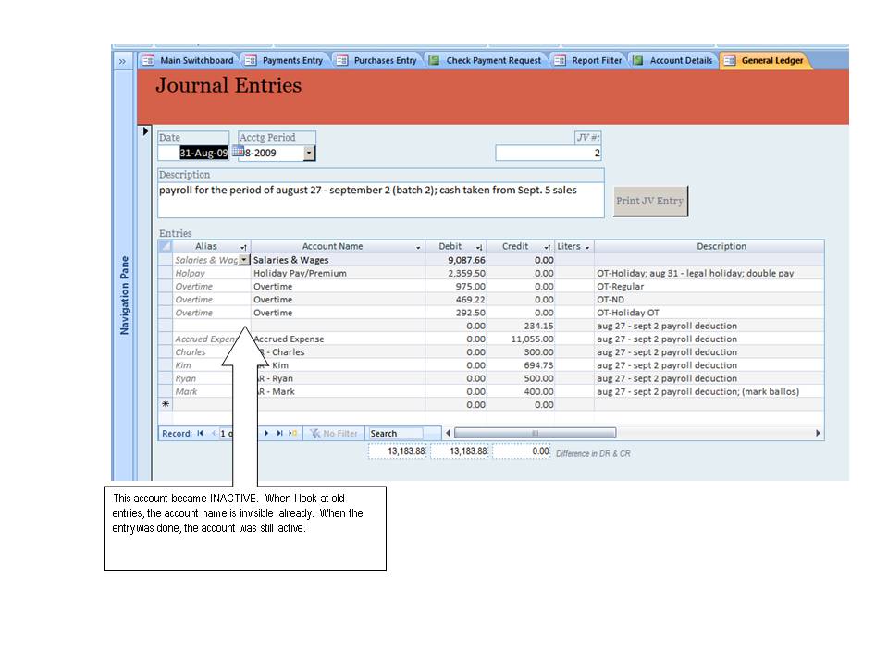Click the Date field showing 31-Aug-09
Image resolution: width=888 pixels, height=666 pixels.
pos(193,153)
